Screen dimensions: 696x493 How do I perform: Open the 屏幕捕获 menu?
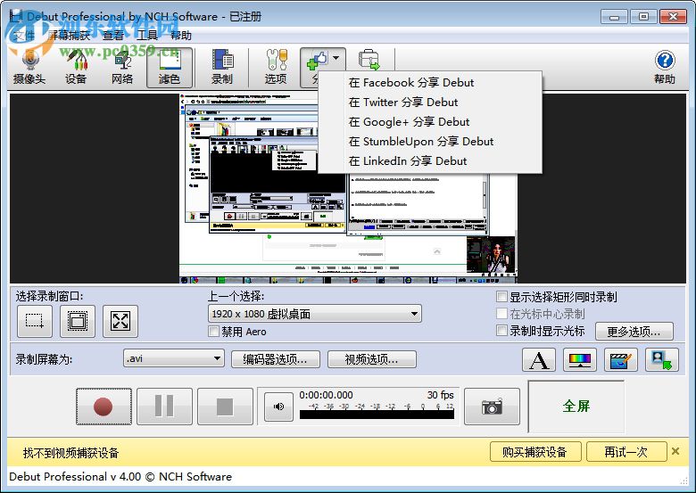(x=69, y=36)
